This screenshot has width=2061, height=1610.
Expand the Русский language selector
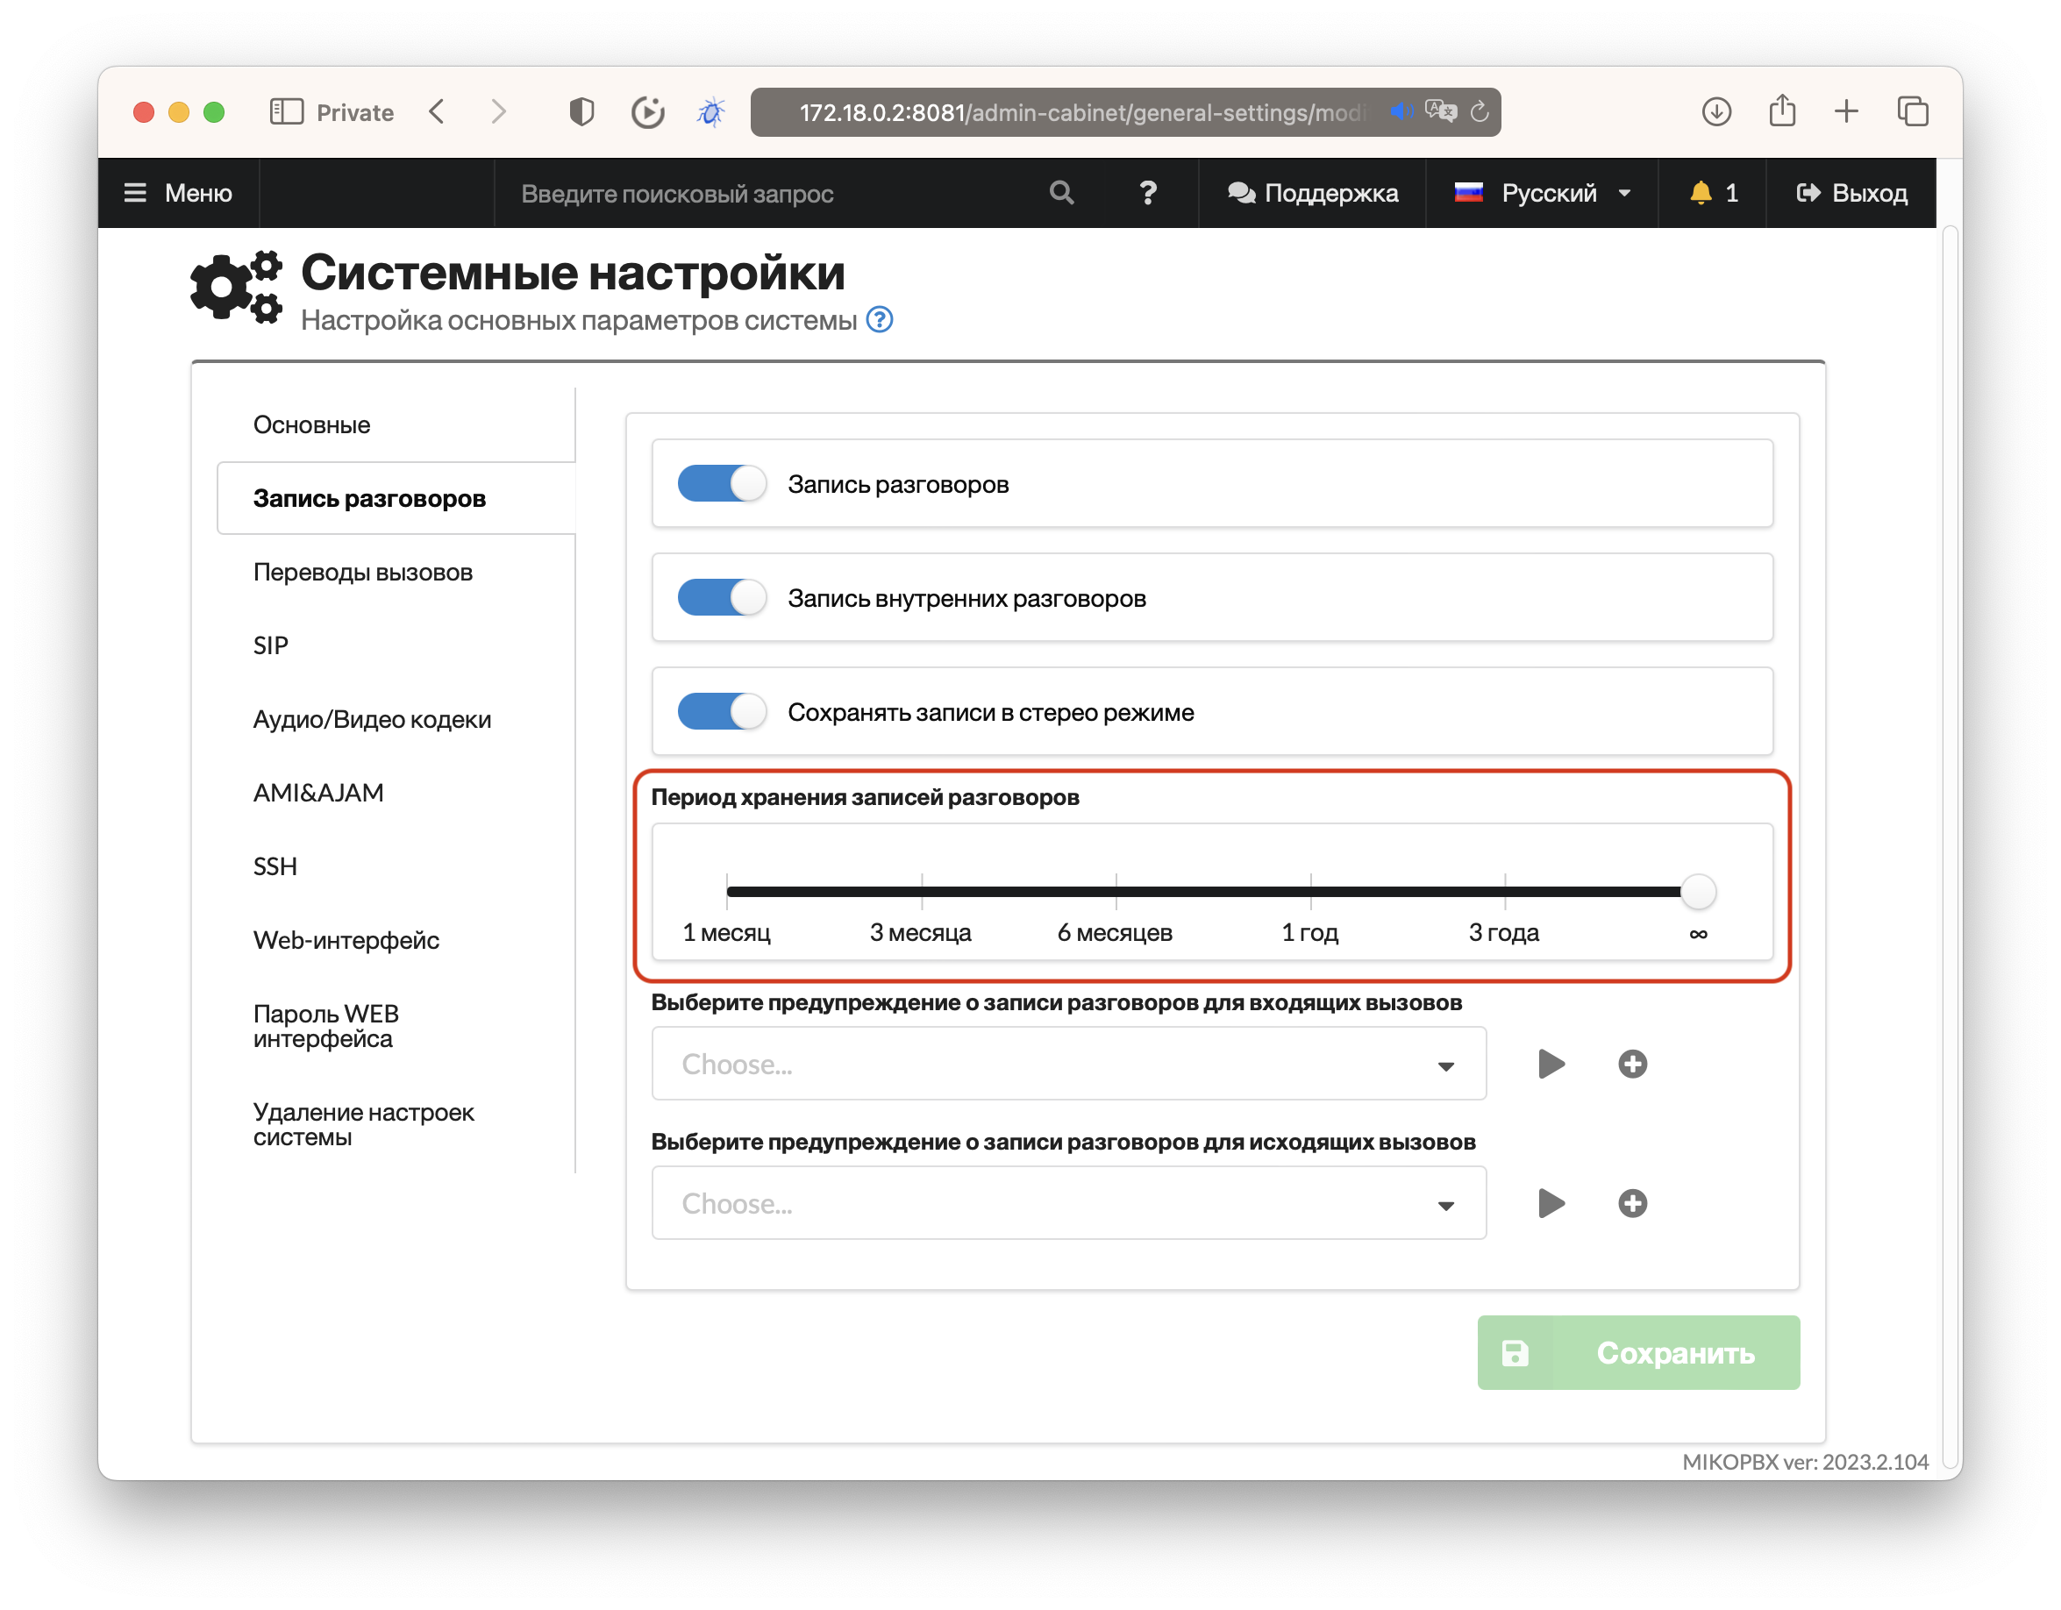coord(1548,193)
